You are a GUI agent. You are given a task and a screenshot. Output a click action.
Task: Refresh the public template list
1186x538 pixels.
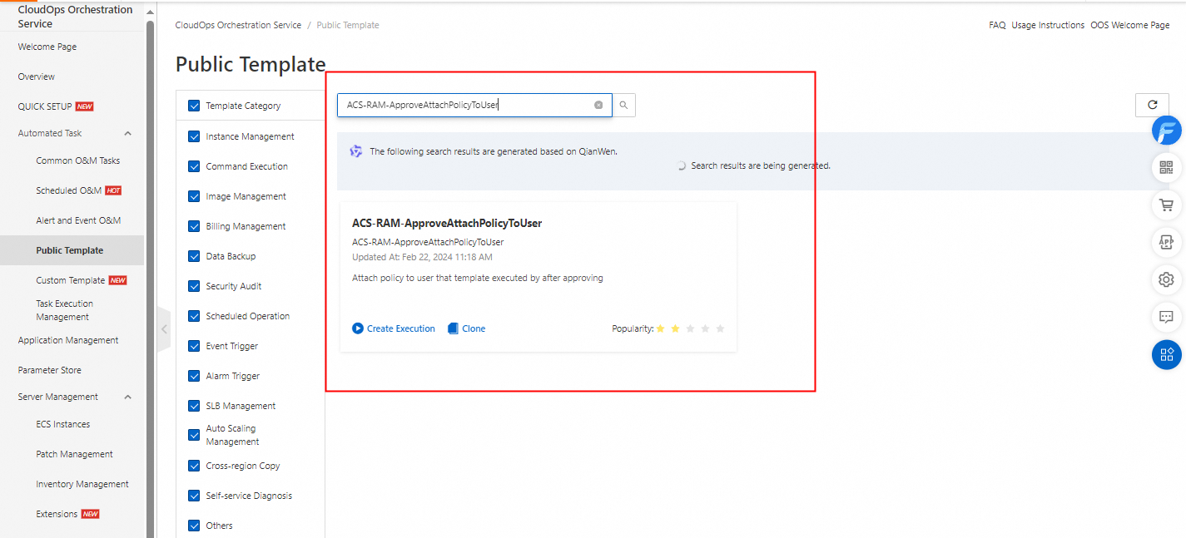1152,105
